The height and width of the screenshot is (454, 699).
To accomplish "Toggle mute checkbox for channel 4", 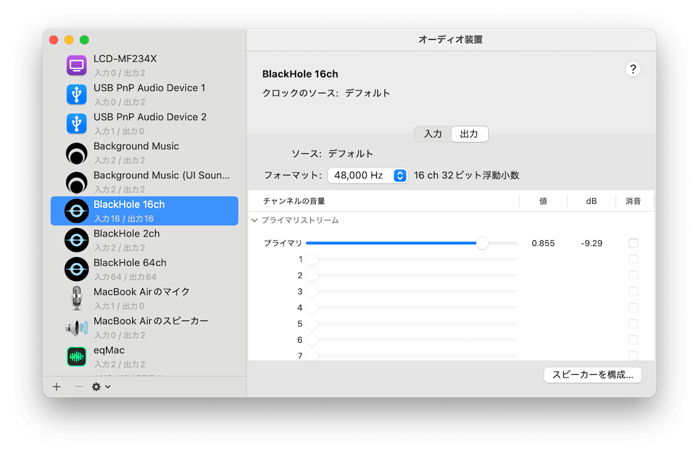I will click(633, 308).
